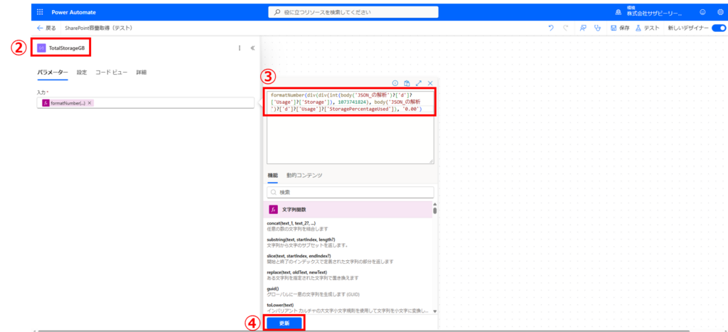Click the feedback person icon in toolbar

coord(582,28)
